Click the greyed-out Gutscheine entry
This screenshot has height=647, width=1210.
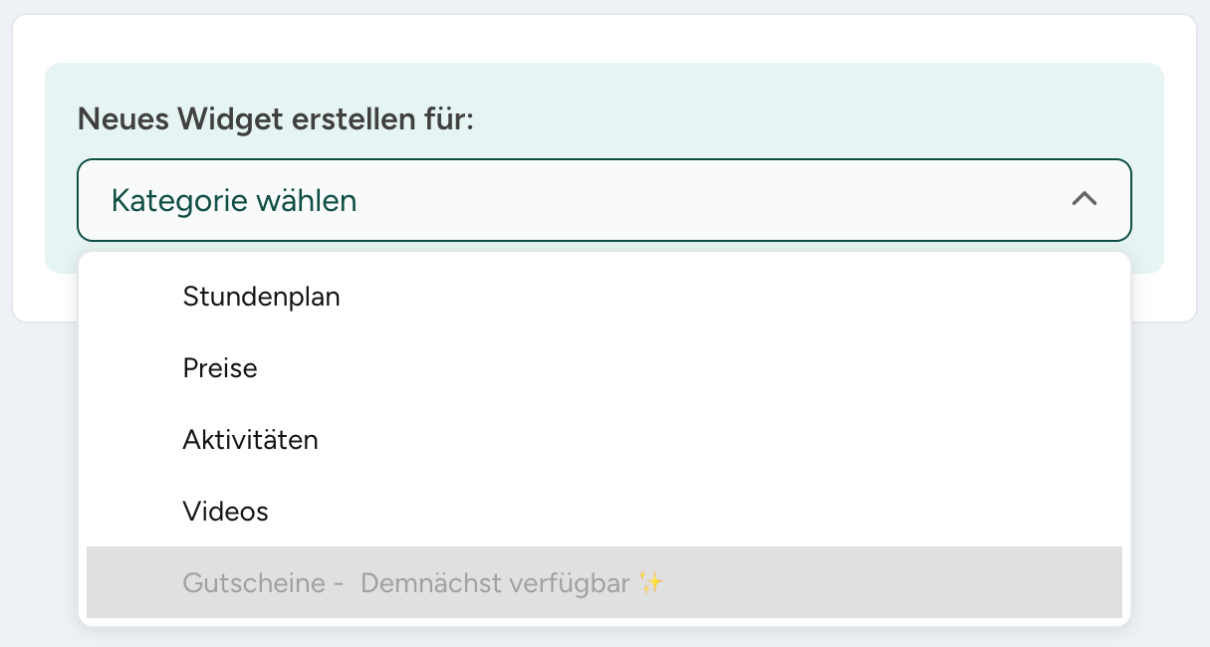click(x=605, y=582)
